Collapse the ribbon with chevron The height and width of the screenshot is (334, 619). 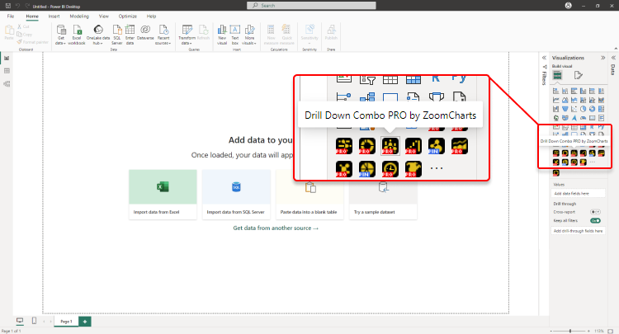pyautogui.click(x=616, y=49)
